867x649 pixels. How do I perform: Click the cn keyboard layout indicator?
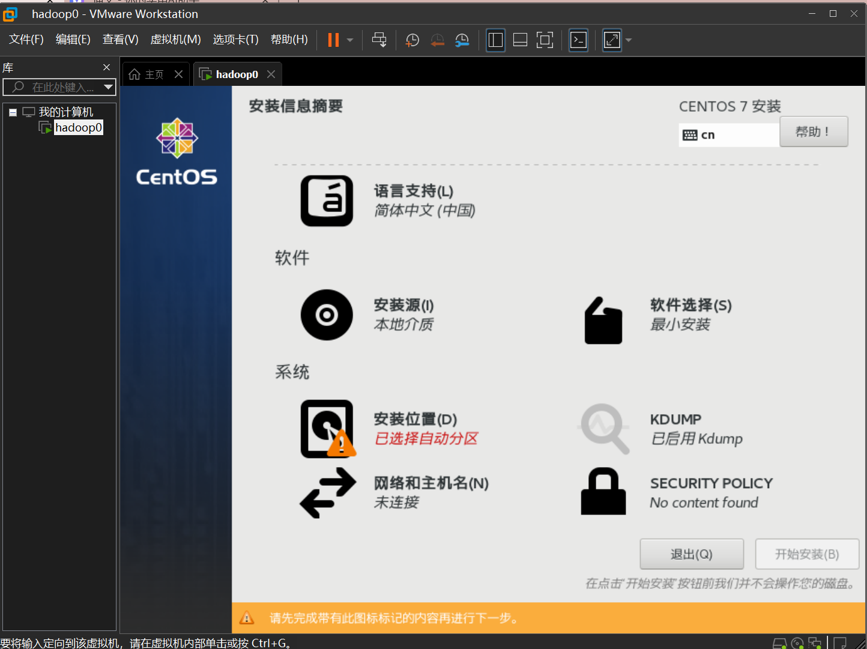point(729,135)
